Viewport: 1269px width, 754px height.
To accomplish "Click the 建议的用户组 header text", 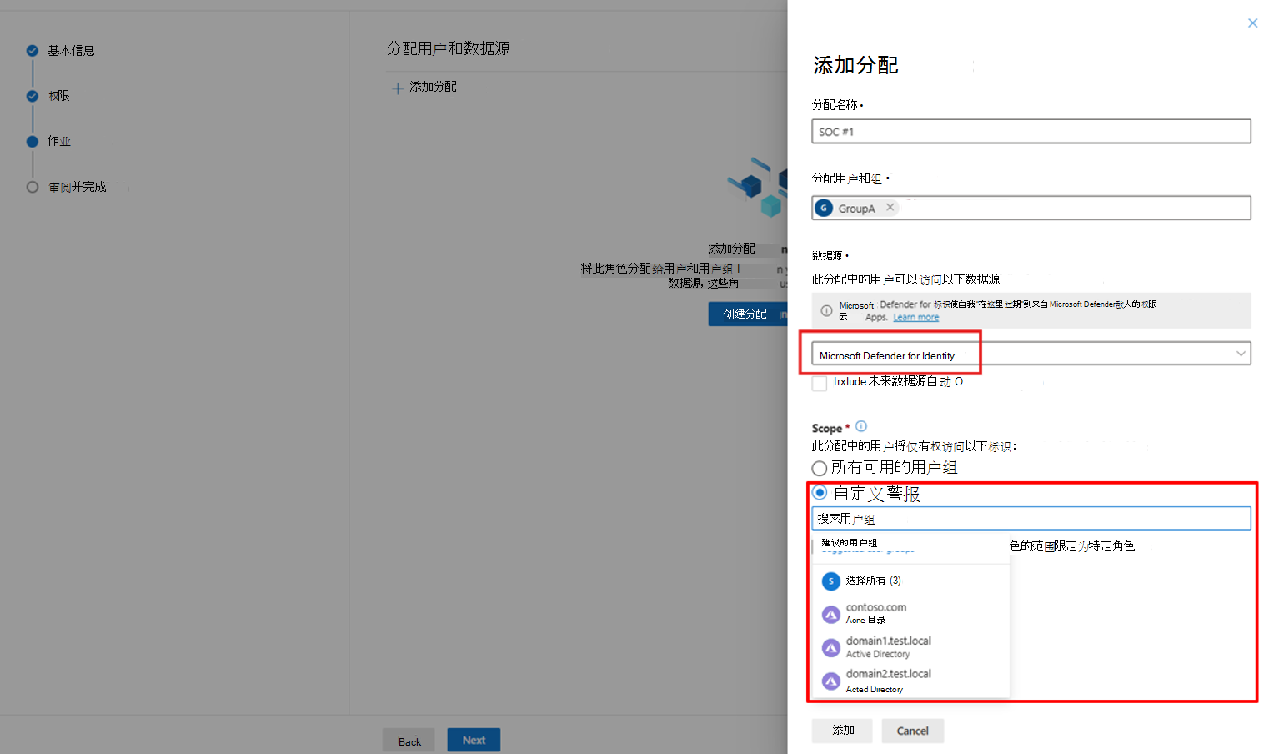I will (x=849, y=543).
